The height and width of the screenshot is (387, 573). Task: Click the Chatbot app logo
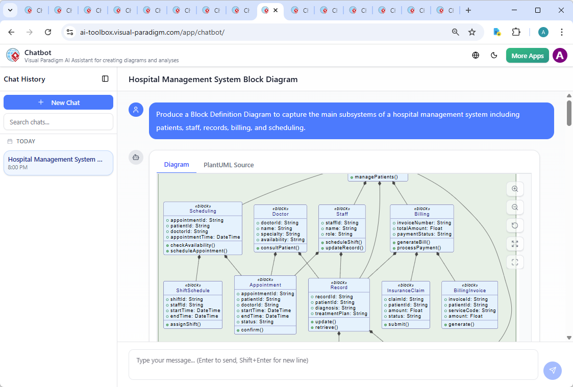pyautogui.click(x=12, y=55)
